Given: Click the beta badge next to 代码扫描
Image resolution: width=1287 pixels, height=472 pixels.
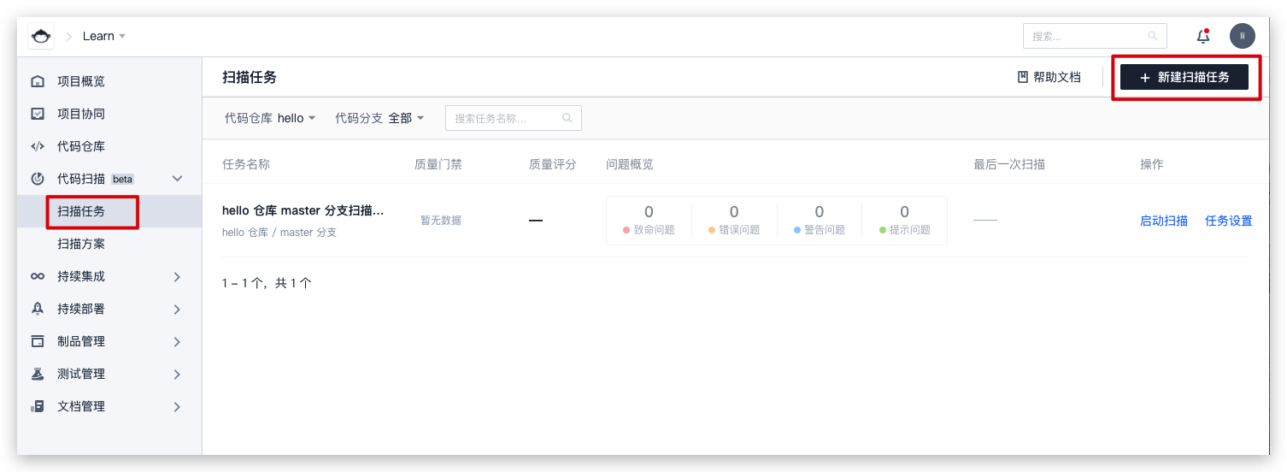Looking at the screenshot, I should pos(123,179).
